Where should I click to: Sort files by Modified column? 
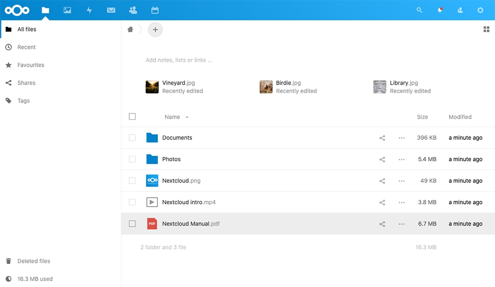pyautogui.click(x=460, y=117)
